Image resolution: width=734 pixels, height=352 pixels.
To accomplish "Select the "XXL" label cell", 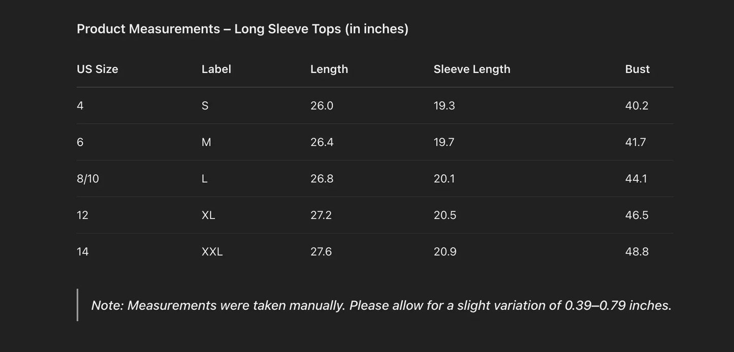I will click(x=212, y=252).
